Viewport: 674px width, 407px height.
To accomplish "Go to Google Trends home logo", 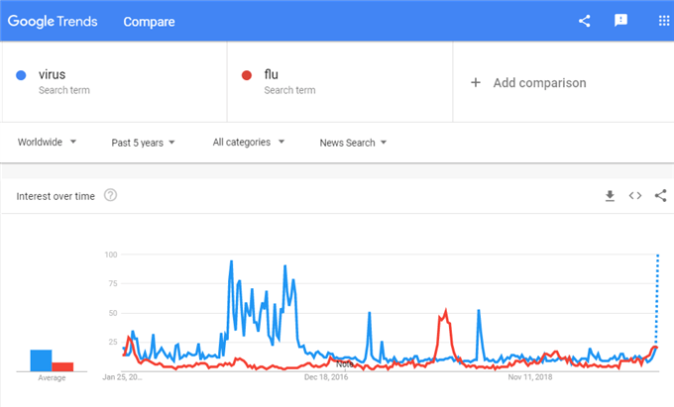I will (53, 21).
